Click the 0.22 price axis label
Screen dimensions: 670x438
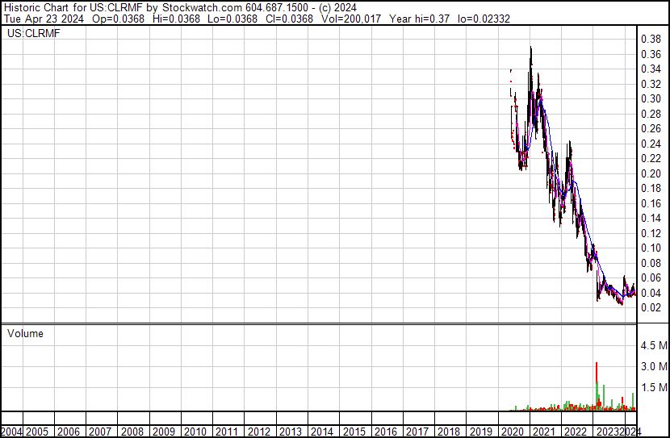click(651, 158)
